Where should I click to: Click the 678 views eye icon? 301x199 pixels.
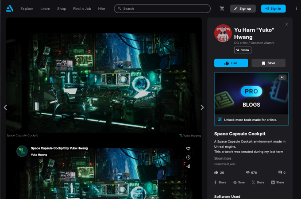click(x=248, y=172)
